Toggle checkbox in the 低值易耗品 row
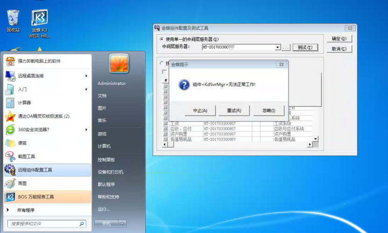Image resolution: width=388 pixels, height=233 pixels. (x=165, y=139)
